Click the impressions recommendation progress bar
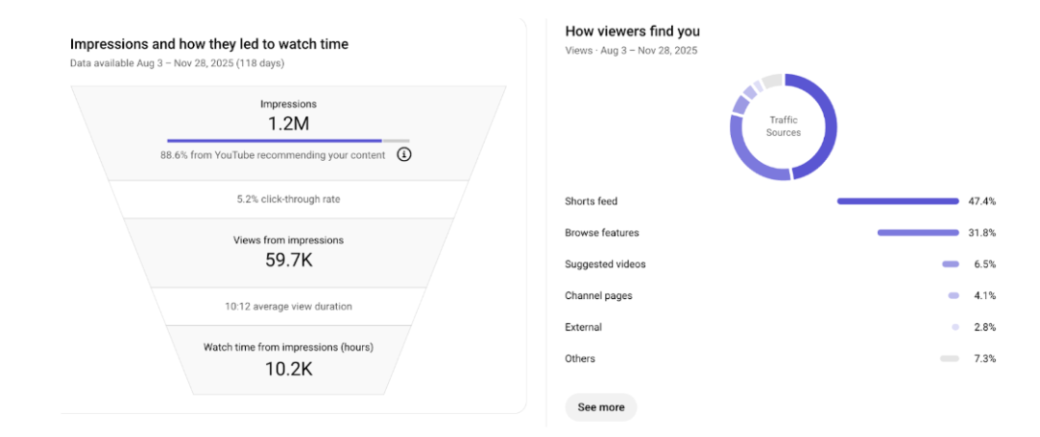 (x=288, y=141)
